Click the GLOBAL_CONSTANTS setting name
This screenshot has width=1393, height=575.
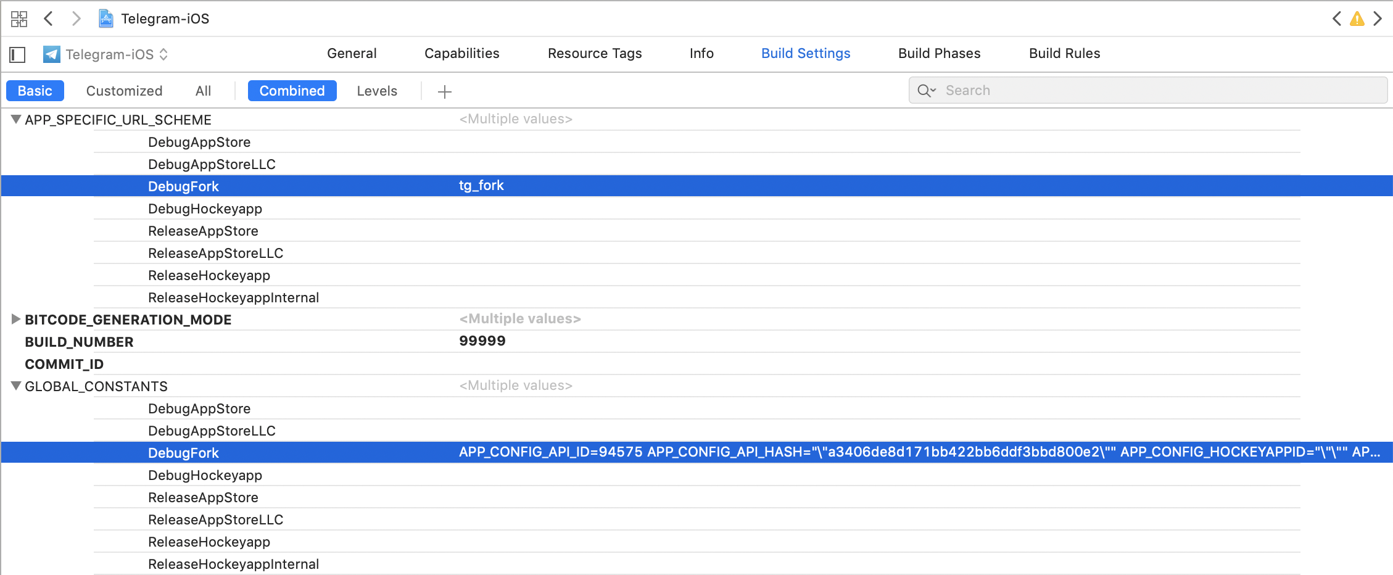pos(96,386)
